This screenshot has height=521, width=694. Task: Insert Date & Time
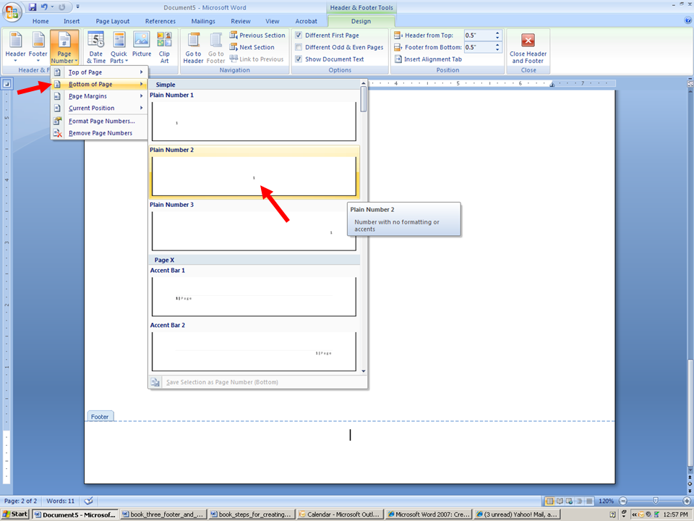click(96, 47)
